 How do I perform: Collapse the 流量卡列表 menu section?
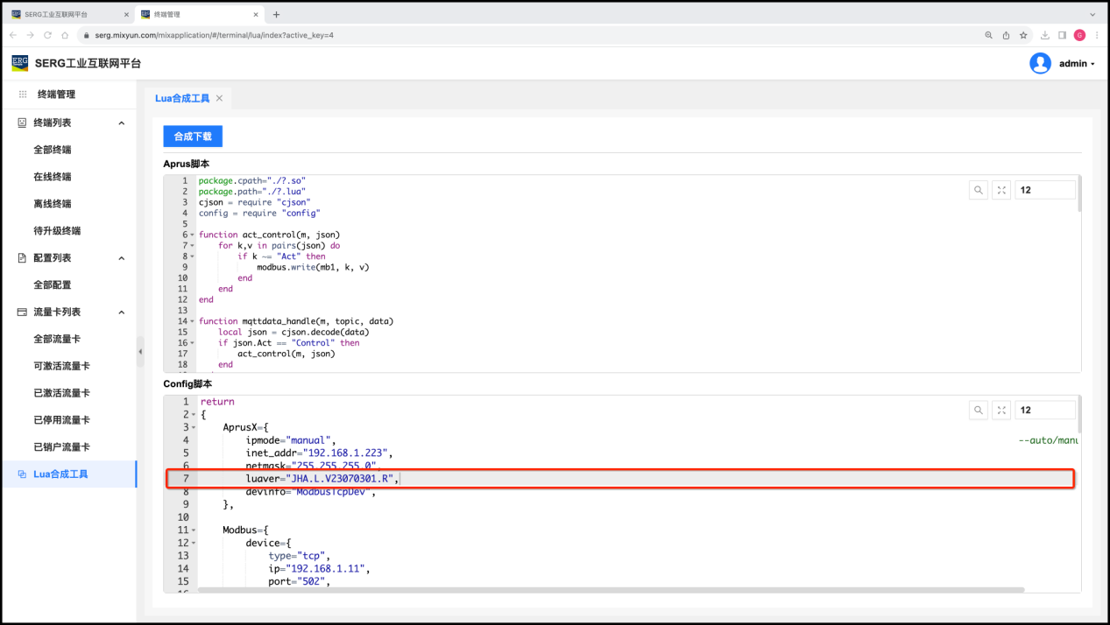tap(122, 312)
